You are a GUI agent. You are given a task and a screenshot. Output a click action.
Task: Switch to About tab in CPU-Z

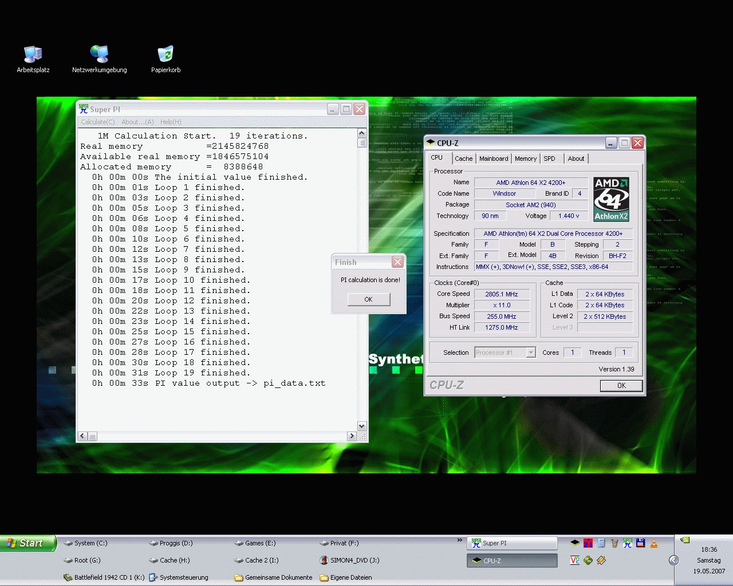576,159
